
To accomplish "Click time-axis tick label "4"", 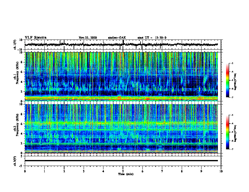I will [103, 171].
